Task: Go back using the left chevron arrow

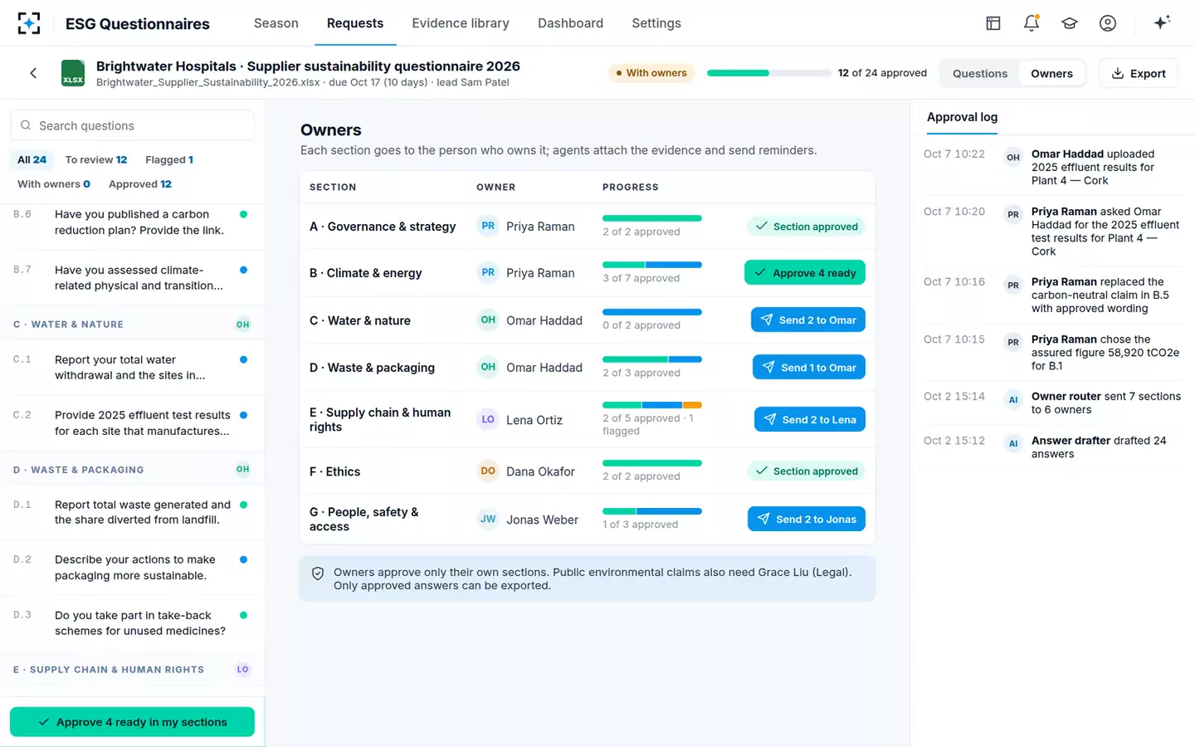Action: point(33,73)
